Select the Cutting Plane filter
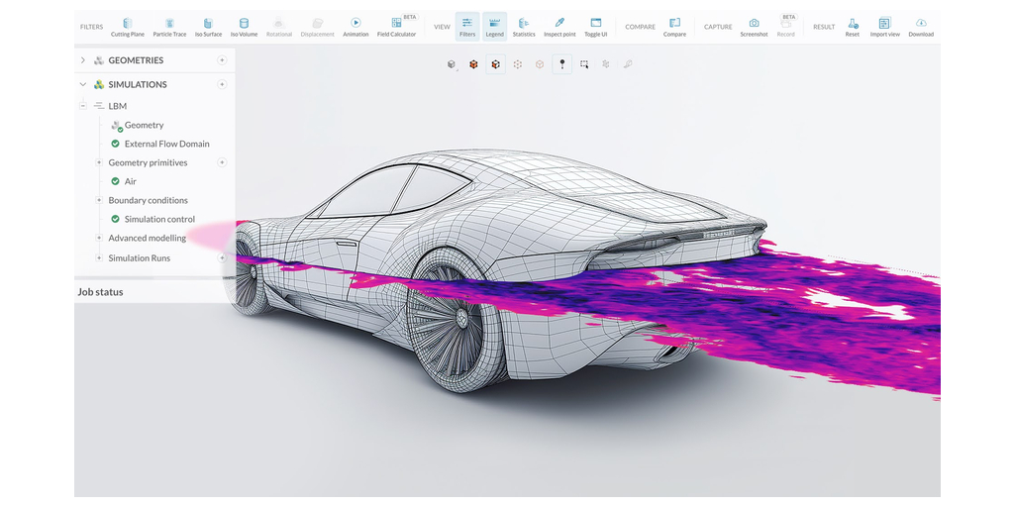Image resolution: width=1014 pixels, height=507 pixels. [127, 27]
